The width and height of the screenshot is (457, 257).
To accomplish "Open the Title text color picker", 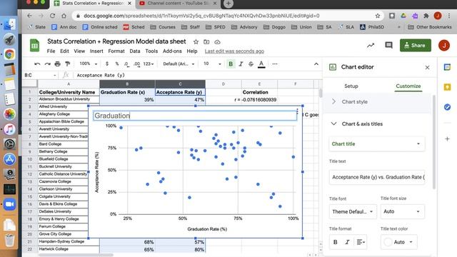I will pyautogui.click(x=398, y=242).
